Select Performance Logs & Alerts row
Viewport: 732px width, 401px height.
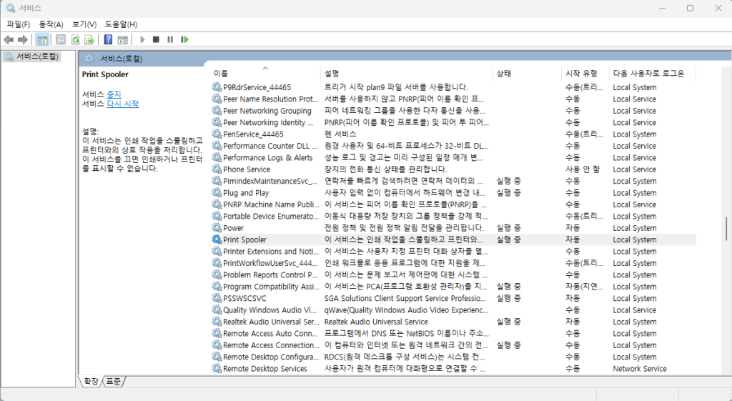click(x=452, y=157)
